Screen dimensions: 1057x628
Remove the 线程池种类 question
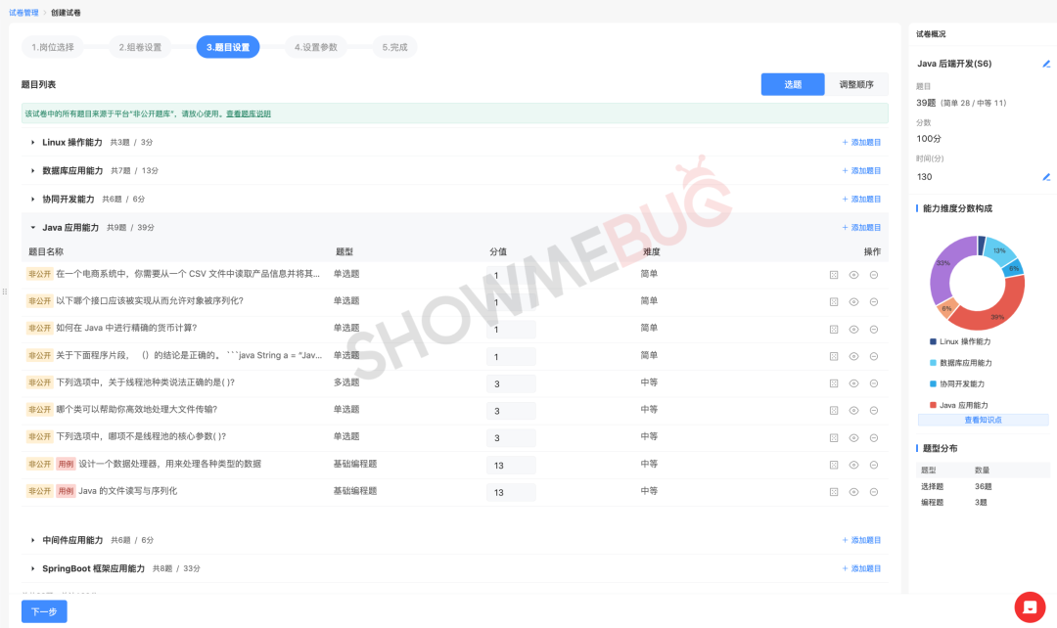point(874,383)
